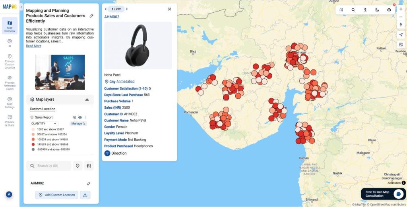Zoom to the Sales Report layer

click(75, 117)
